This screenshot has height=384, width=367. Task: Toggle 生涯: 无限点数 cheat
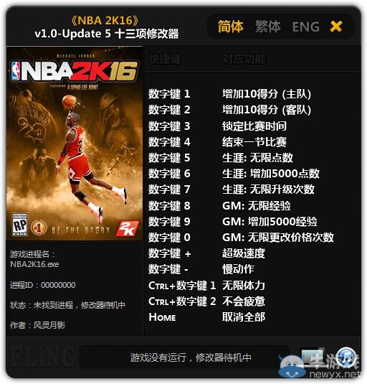click(x=257, y=158)
